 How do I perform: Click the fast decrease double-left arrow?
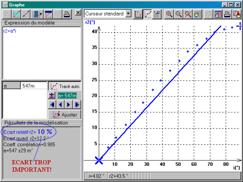pyautogui.click(x=53, y=104)
